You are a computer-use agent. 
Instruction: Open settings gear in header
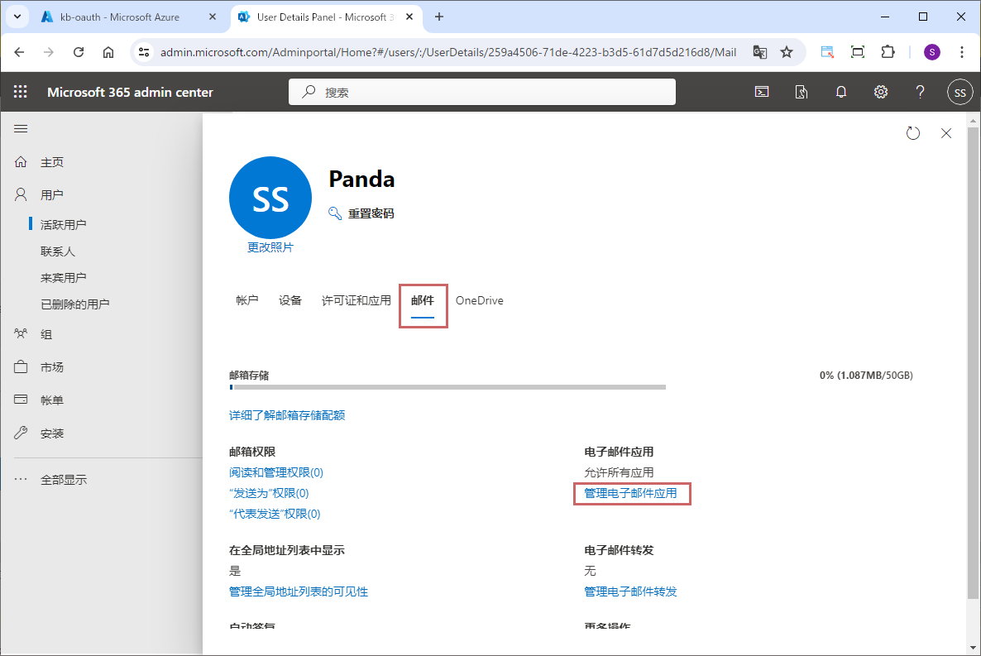pos(881,92)
